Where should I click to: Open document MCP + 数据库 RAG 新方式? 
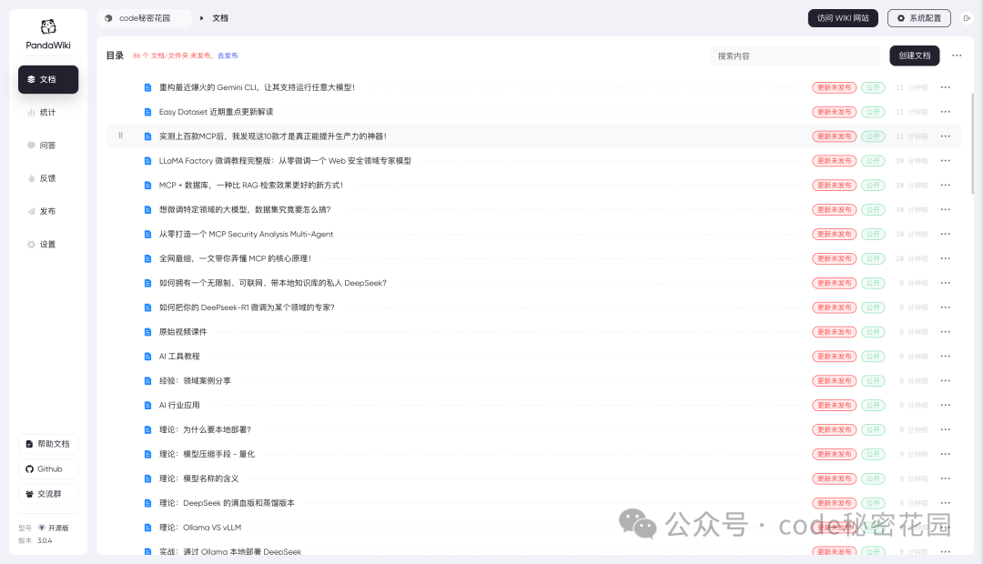click(x=251, y=186)
